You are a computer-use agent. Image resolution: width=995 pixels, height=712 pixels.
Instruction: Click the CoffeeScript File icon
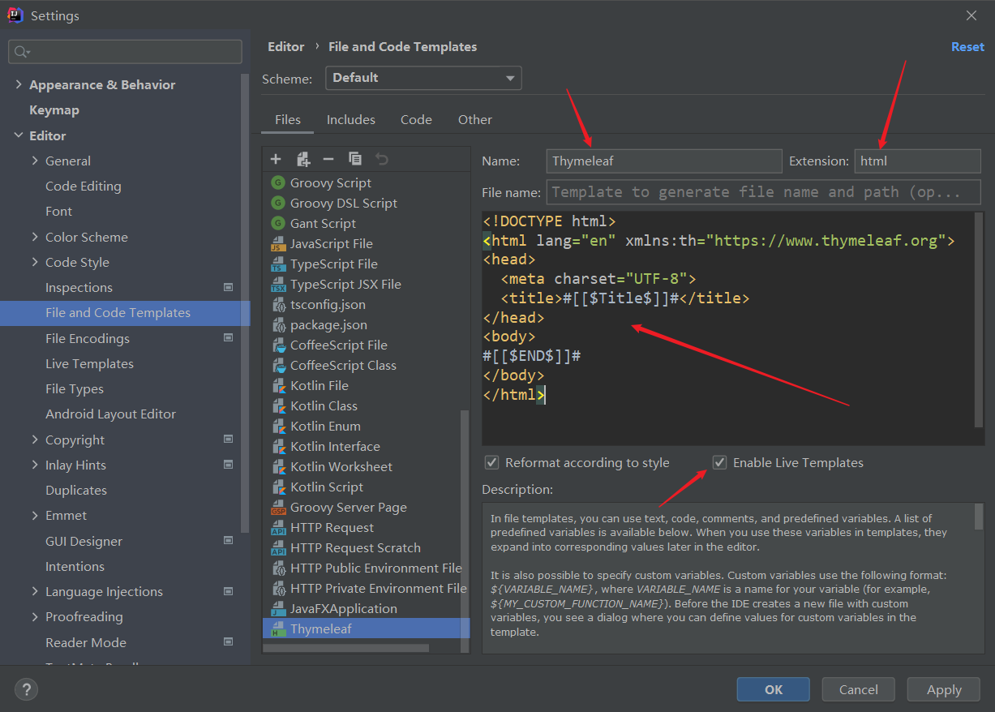278,345
